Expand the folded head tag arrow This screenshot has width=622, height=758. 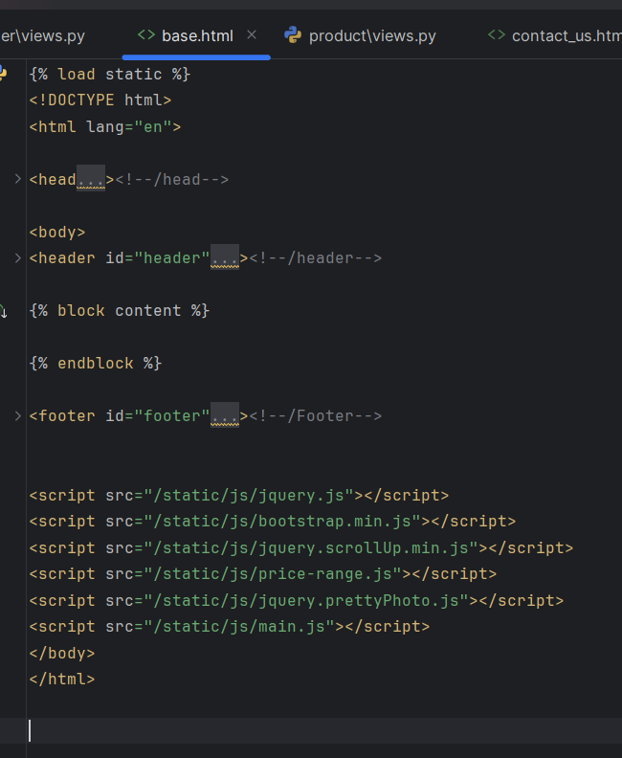(17, 179)
